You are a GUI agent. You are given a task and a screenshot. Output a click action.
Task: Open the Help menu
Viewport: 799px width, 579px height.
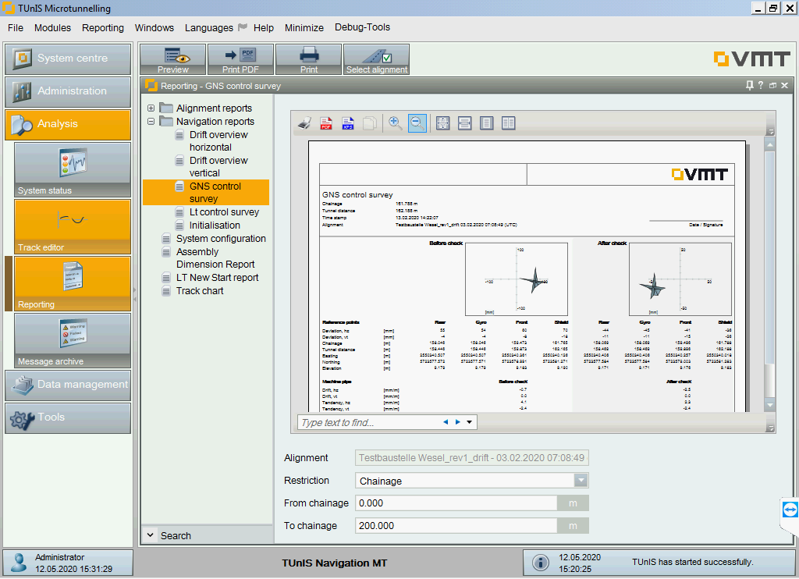(x=264, y=27)
